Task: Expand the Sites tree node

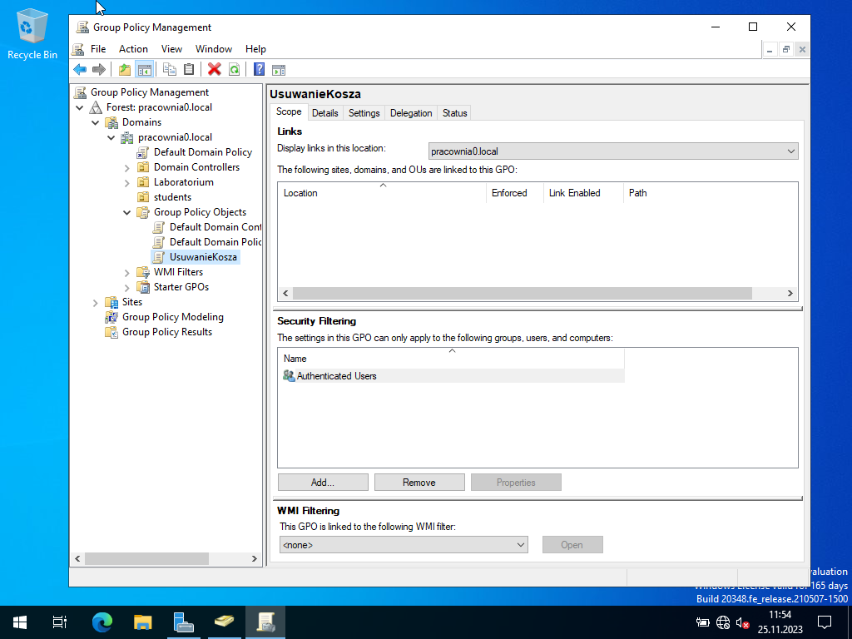Action: click(x=96, y=303)
